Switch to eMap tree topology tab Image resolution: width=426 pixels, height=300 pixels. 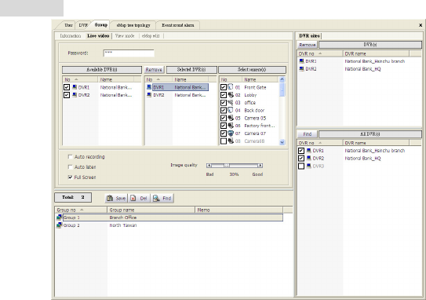point(133,25)
